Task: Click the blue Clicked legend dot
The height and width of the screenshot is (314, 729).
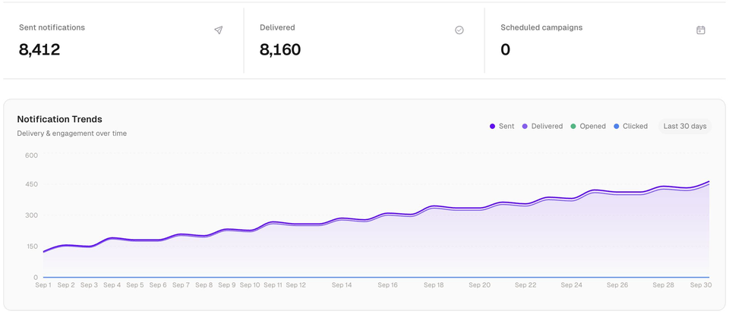Action: (617, 127)
